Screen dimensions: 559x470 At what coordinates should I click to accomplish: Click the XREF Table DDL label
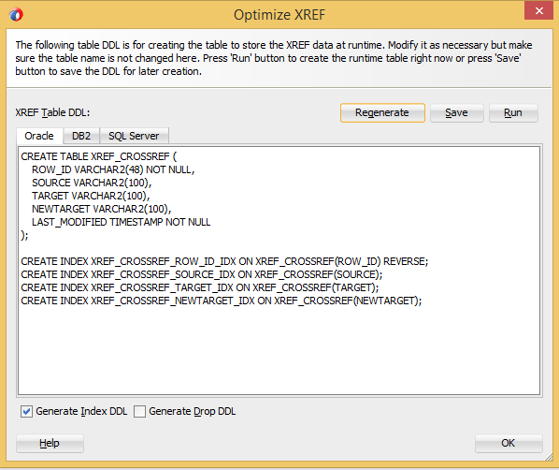coord(52,113)
